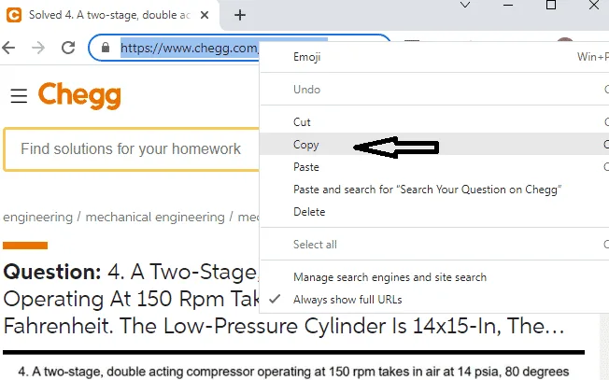Viewport: 609px width, 380px height.
Task: Maximize the browser window
Action: [551, 5]
